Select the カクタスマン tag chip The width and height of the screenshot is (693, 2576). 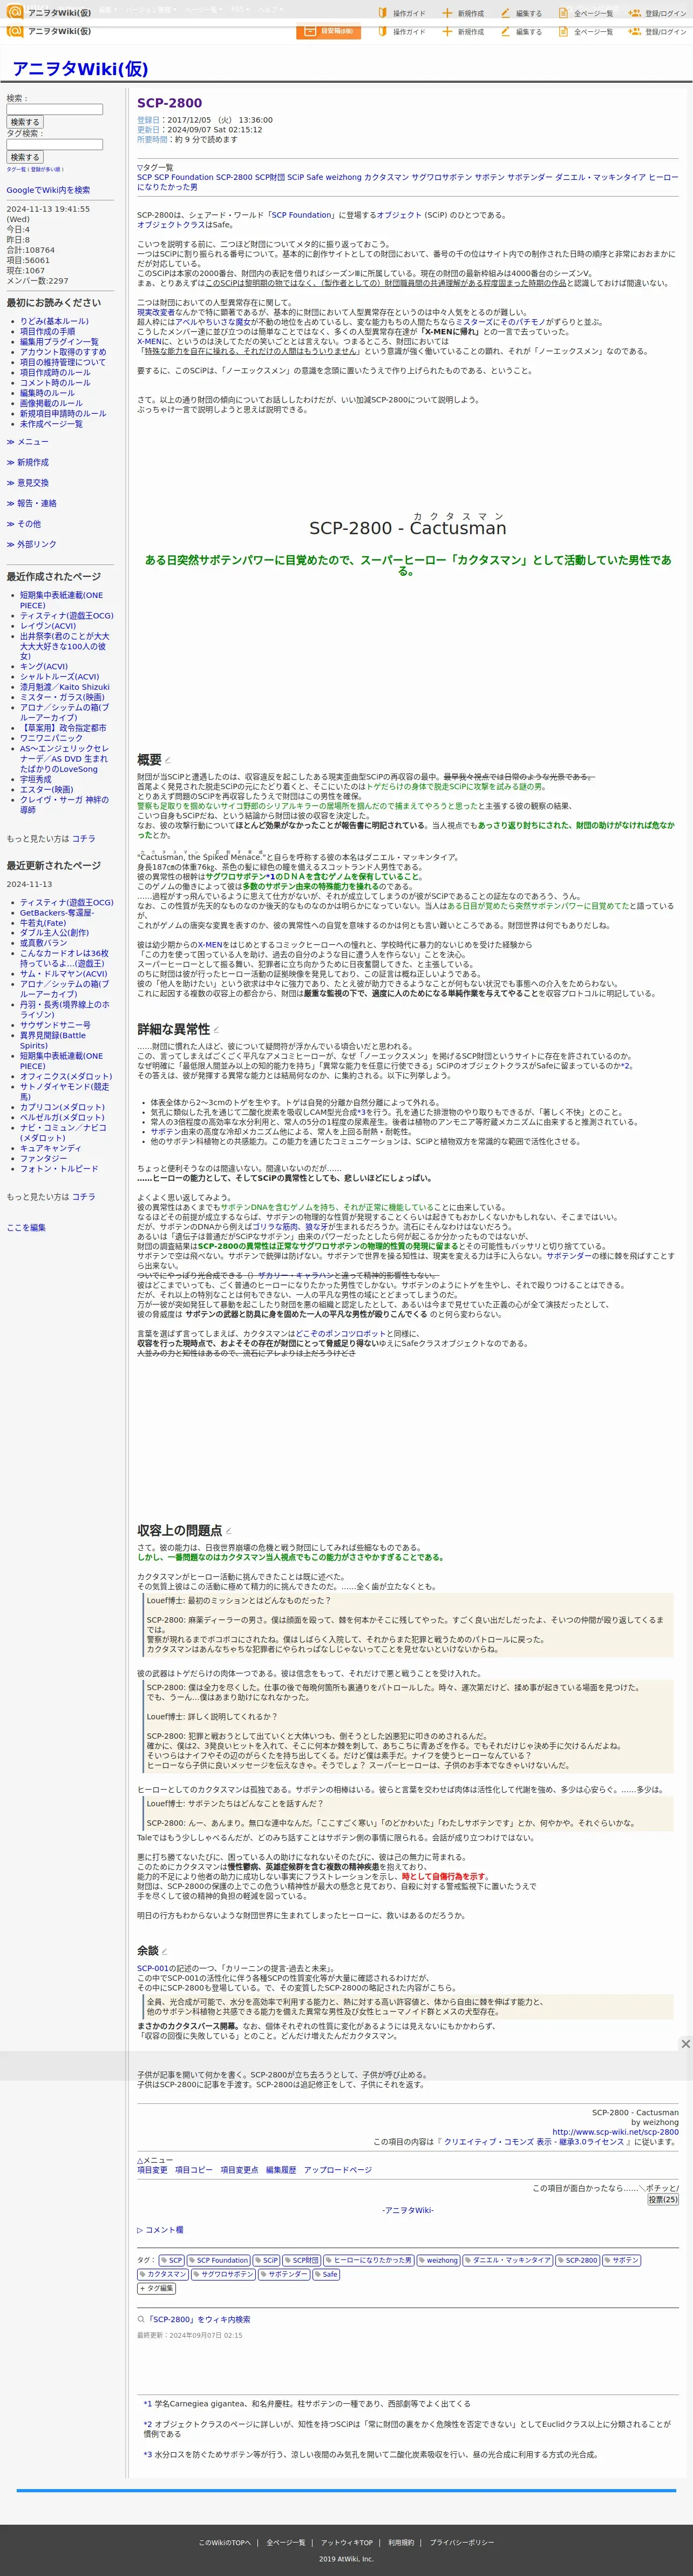[x=163, y=2274]
